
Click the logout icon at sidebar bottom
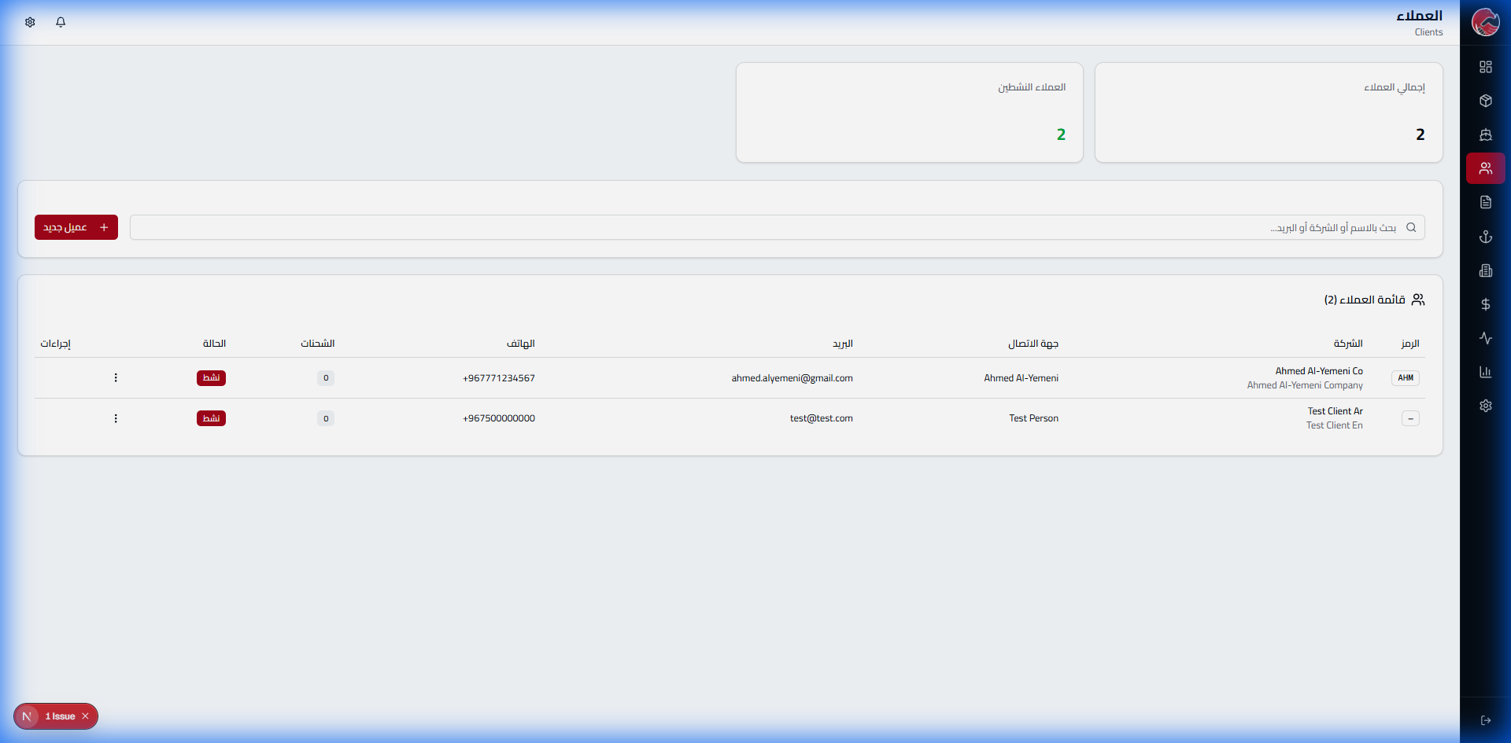click(1485, 720)
